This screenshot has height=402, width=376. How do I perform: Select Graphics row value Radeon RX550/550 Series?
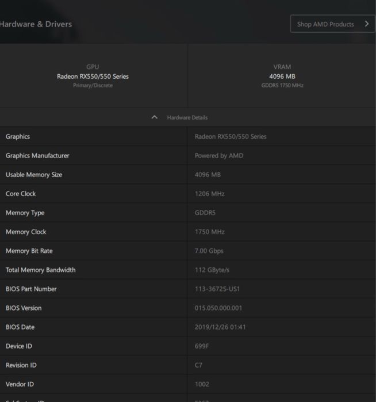[231, 137]
